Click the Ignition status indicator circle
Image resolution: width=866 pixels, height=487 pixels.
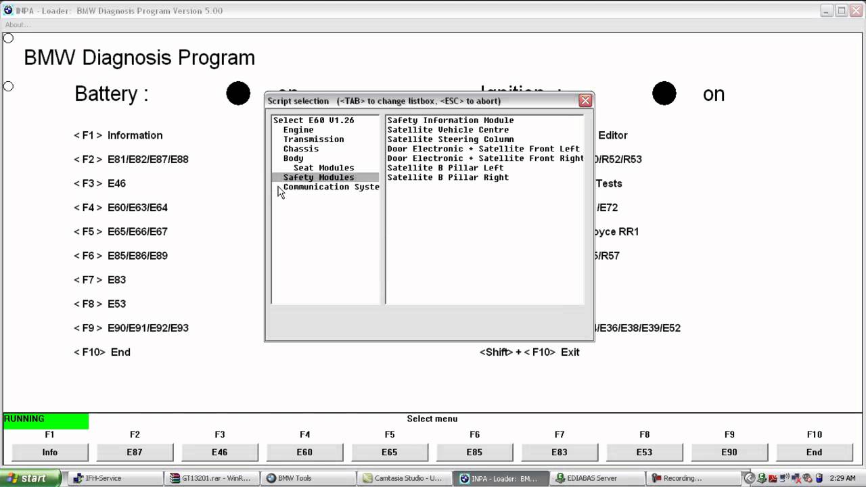click(x=664, y=93)
